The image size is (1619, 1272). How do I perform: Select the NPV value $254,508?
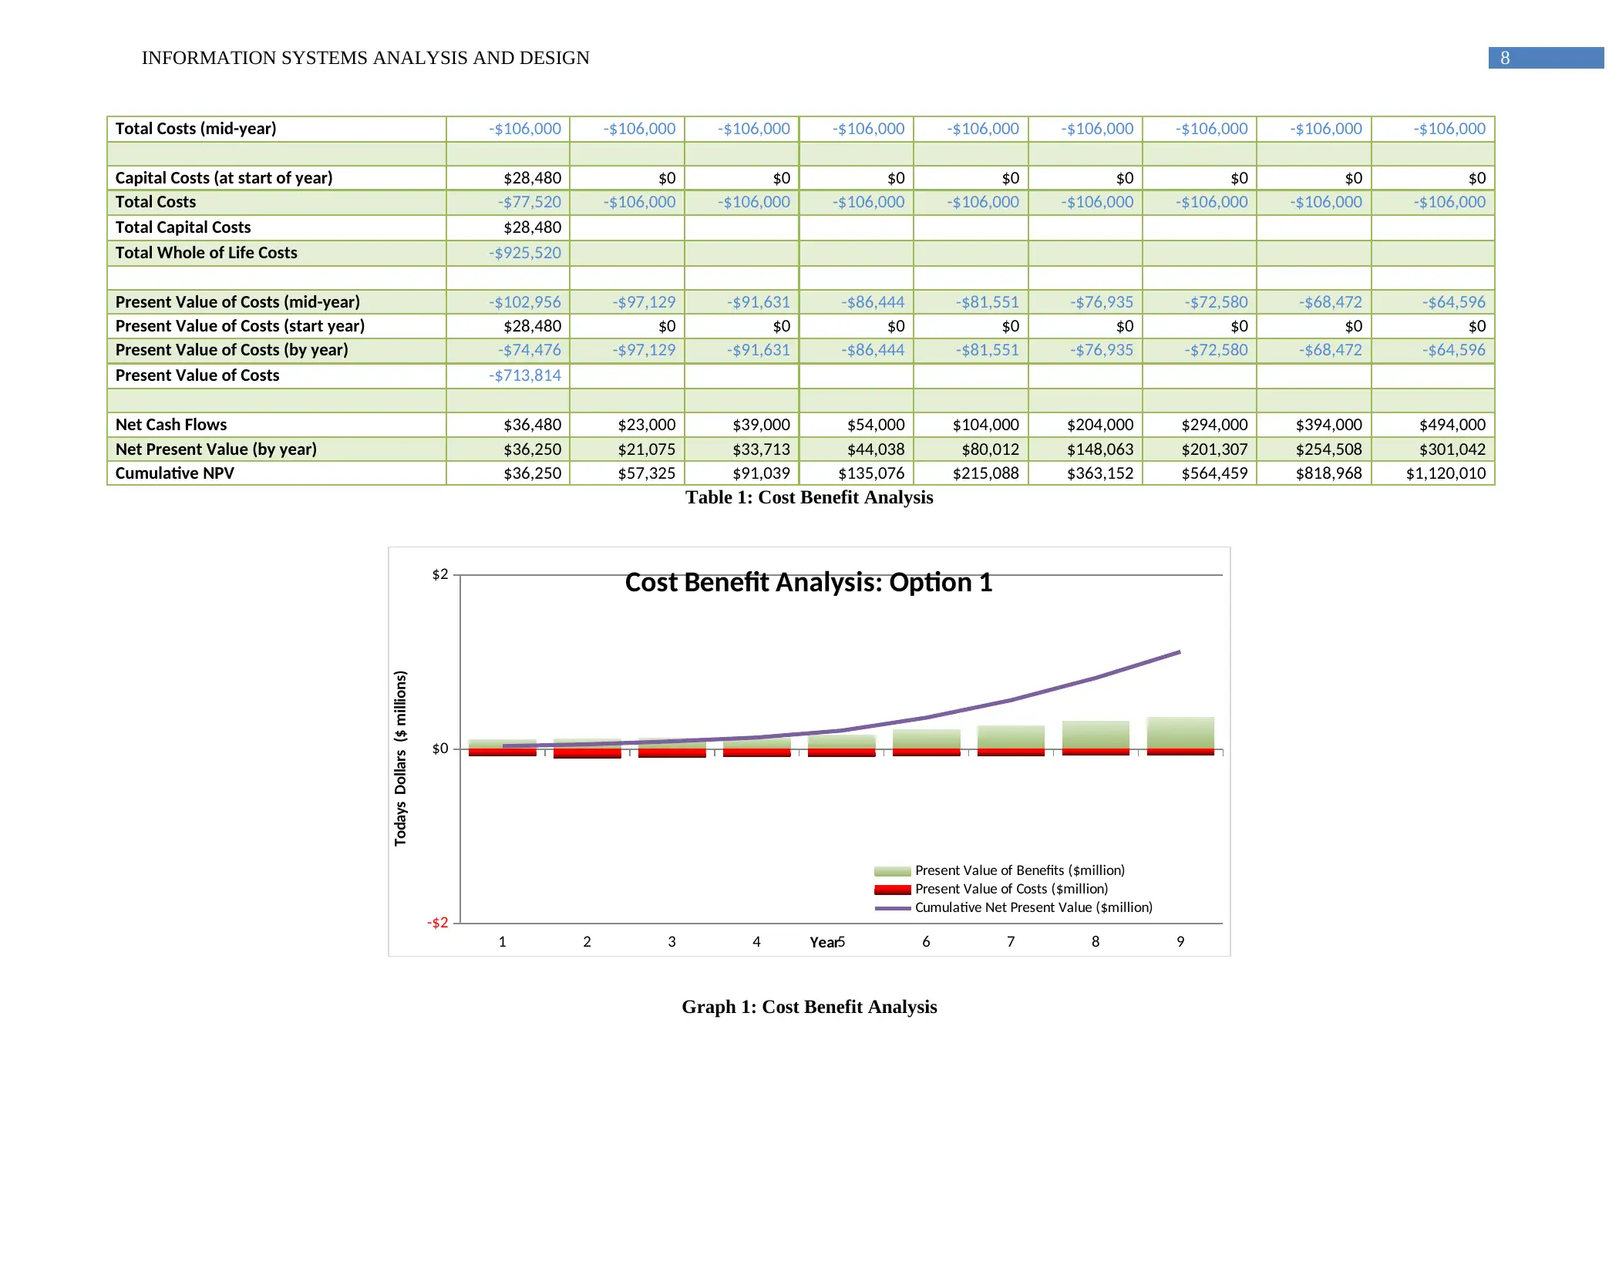(x=1329, y=449)
